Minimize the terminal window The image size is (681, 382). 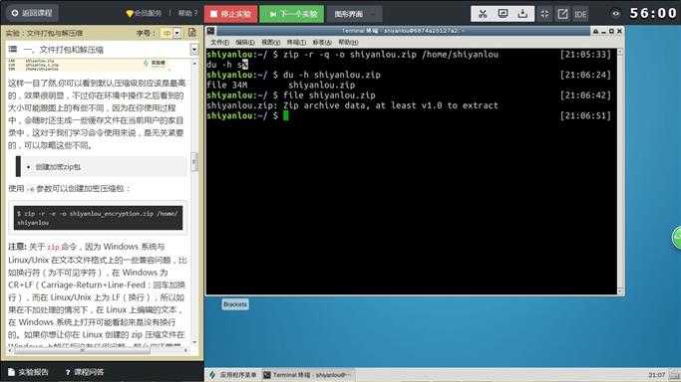603,31
